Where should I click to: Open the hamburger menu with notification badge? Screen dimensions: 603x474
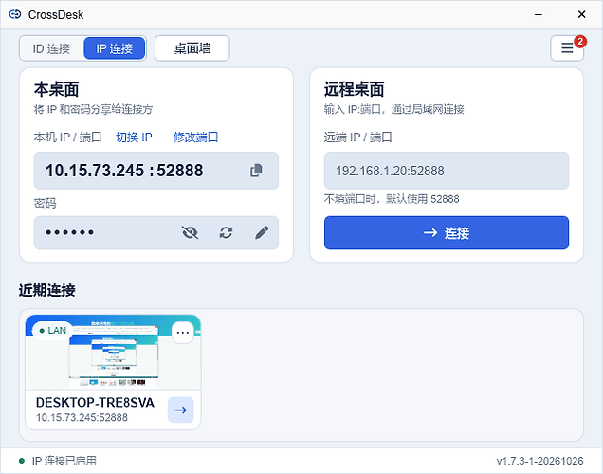click(x=567, y=48)
